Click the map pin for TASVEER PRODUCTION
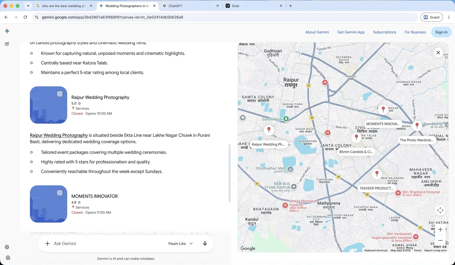The width and height of the screenshot is (455, 265). tap(377, 173)
